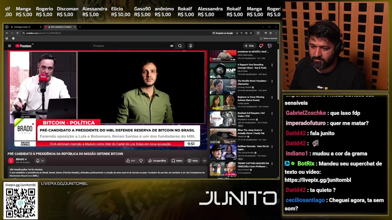Click ceciliosantiago username in chat
Viewport: 392px width, 220px height.
coord(305,200)
